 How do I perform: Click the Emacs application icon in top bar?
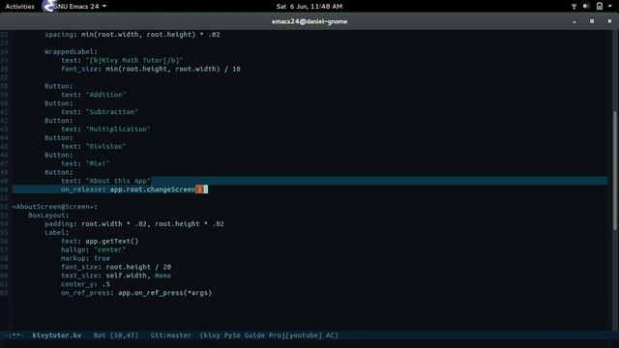point(47,7)
